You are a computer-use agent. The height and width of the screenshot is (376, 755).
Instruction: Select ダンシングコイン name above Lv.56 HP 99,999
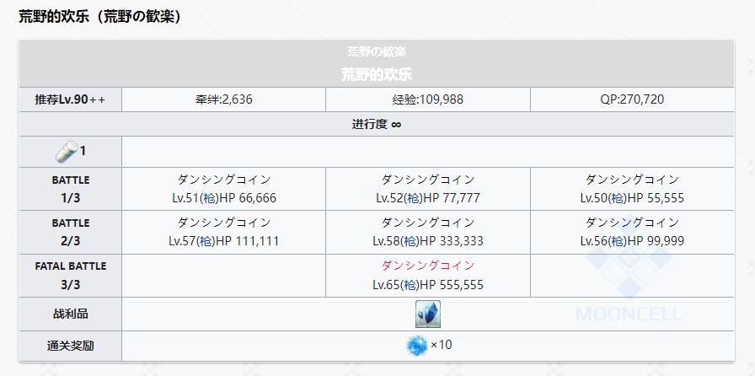[x=632, y=223]
